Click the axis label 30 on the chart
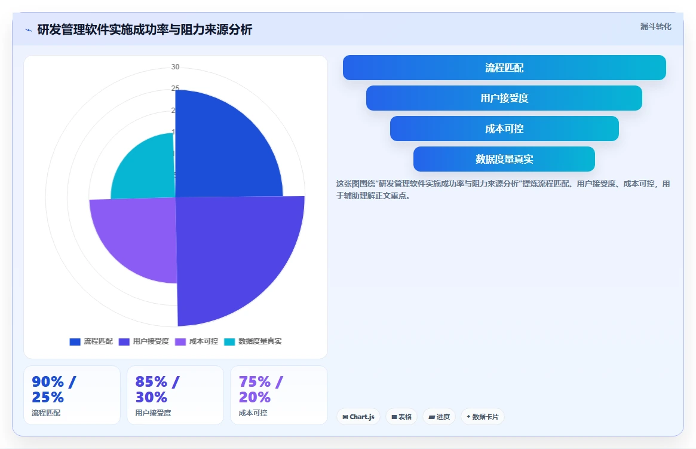The height and width of the screenshot is (449, 696). (175, 66)
